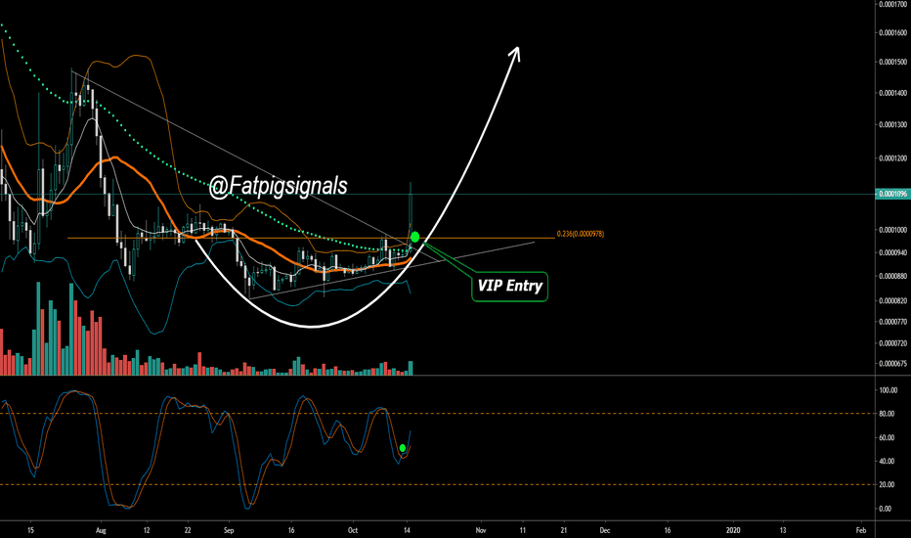
Task: Click price axis label 0.0000770
Action: coord(893,322)
